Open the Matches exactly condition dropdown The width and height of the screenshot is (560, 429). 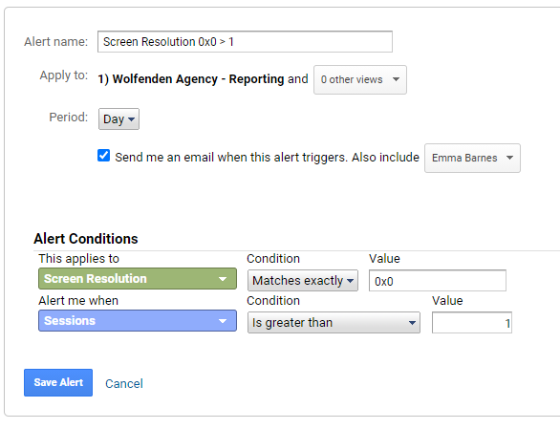pyautogui.click(x=303, y=281)
